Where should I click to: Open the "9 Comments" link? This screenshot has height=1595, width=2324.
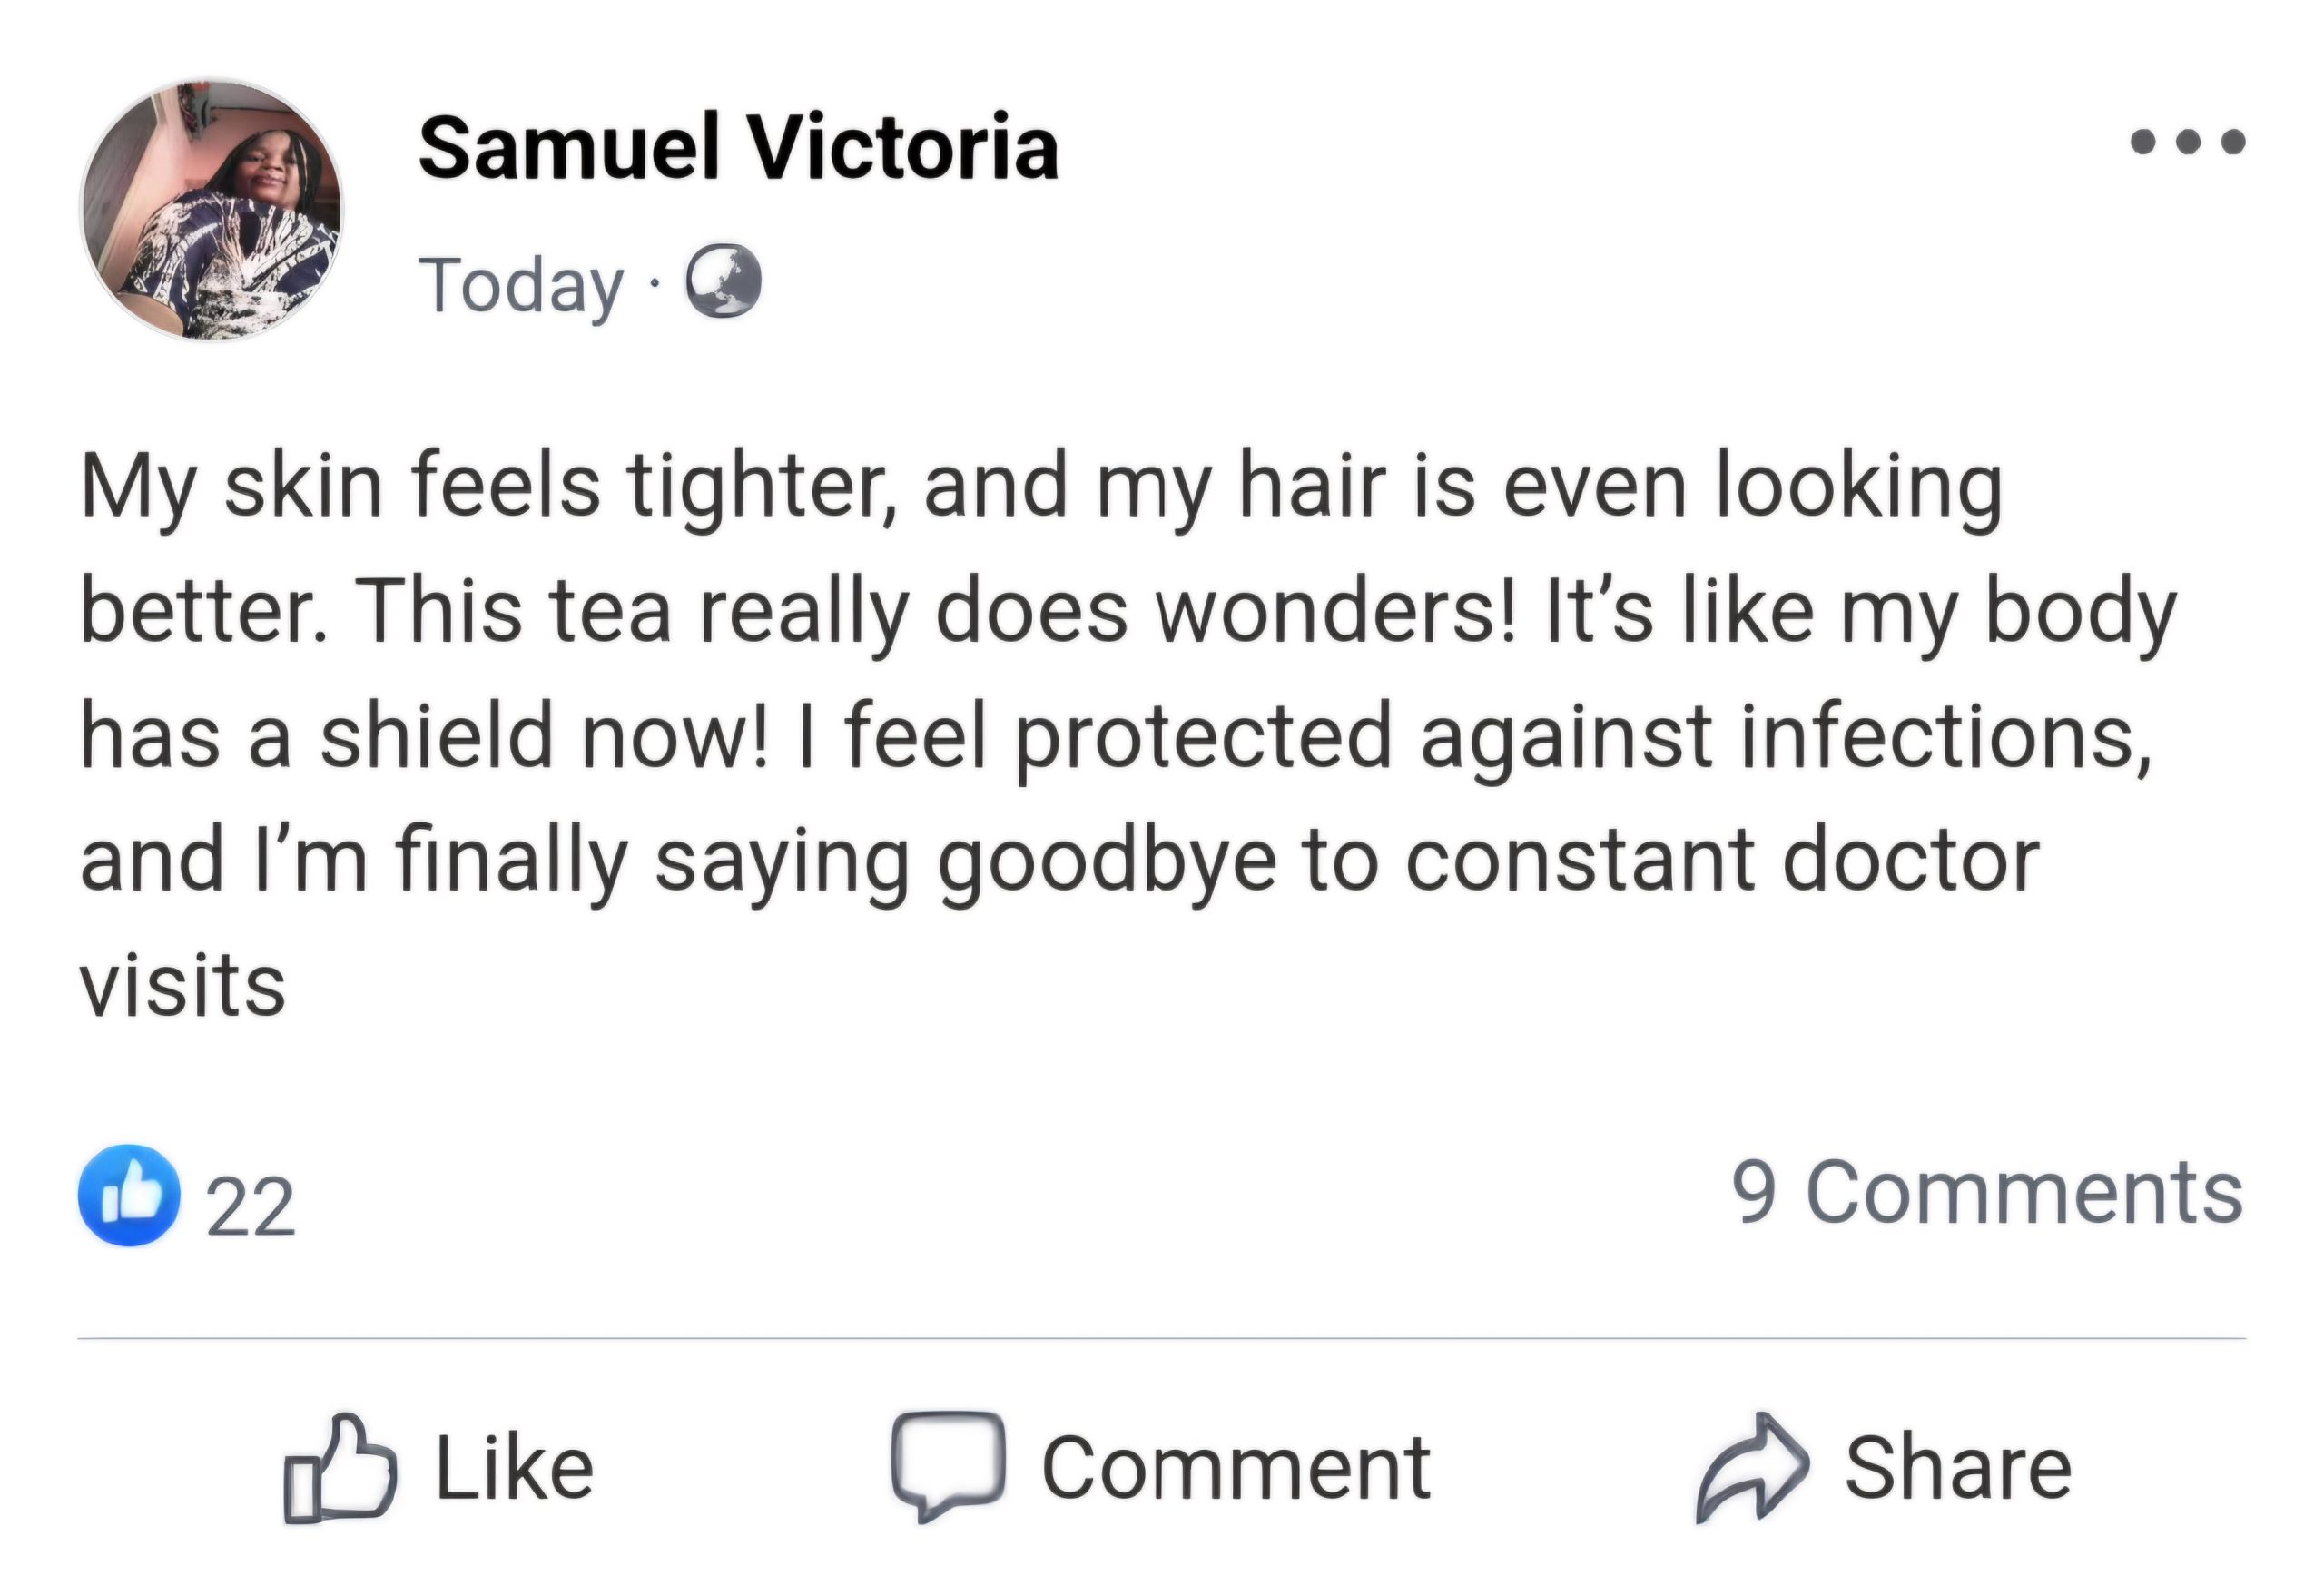(x=1986, y=1192)
